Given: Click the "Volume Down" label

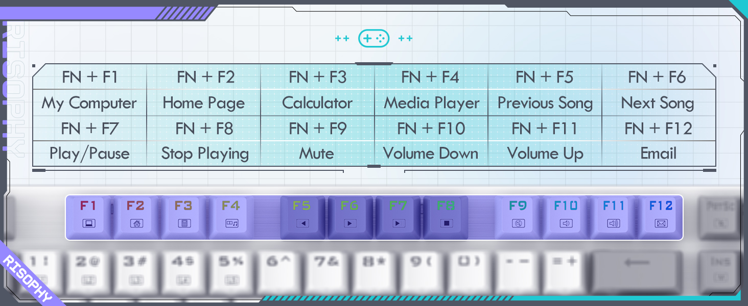Looking at the screenshot, I should click(x=431, y=154).
